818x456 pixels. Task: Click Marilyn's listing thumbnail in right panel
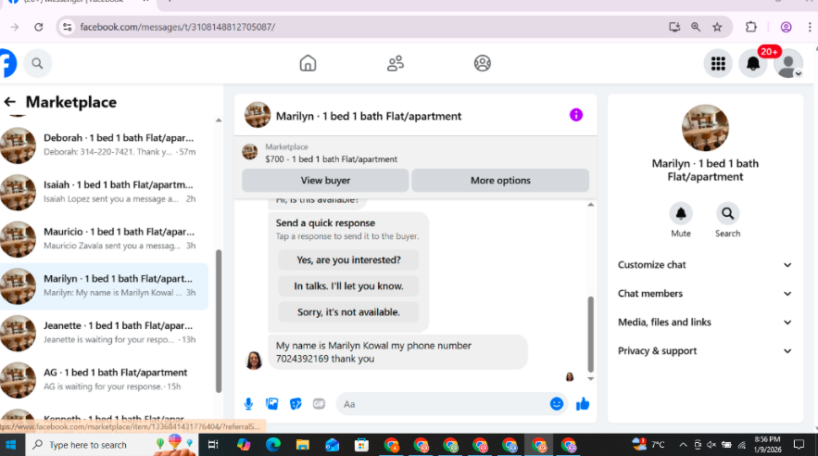705,128
